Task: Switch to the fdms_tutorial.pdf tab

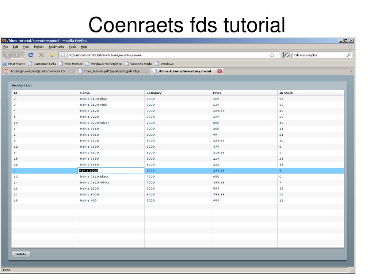Action: pos(113,71)
